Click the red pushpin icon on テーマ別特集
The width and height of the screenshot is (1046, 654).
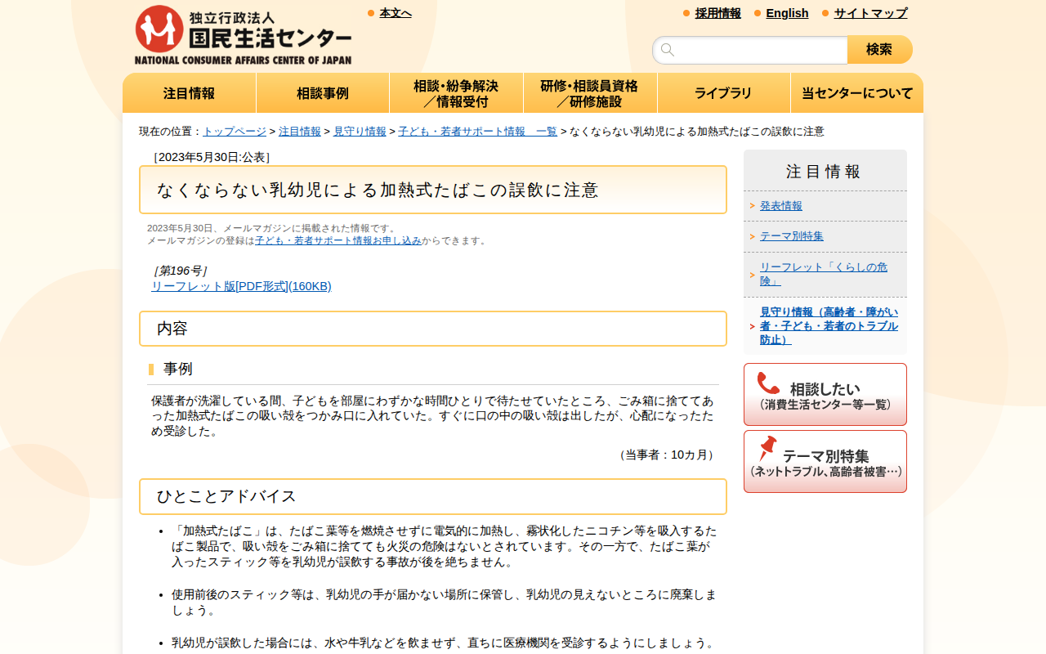[x=767, y=449]
